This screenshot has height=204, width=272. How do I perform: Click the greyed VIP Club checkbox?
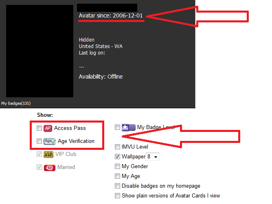pos(39,154)
